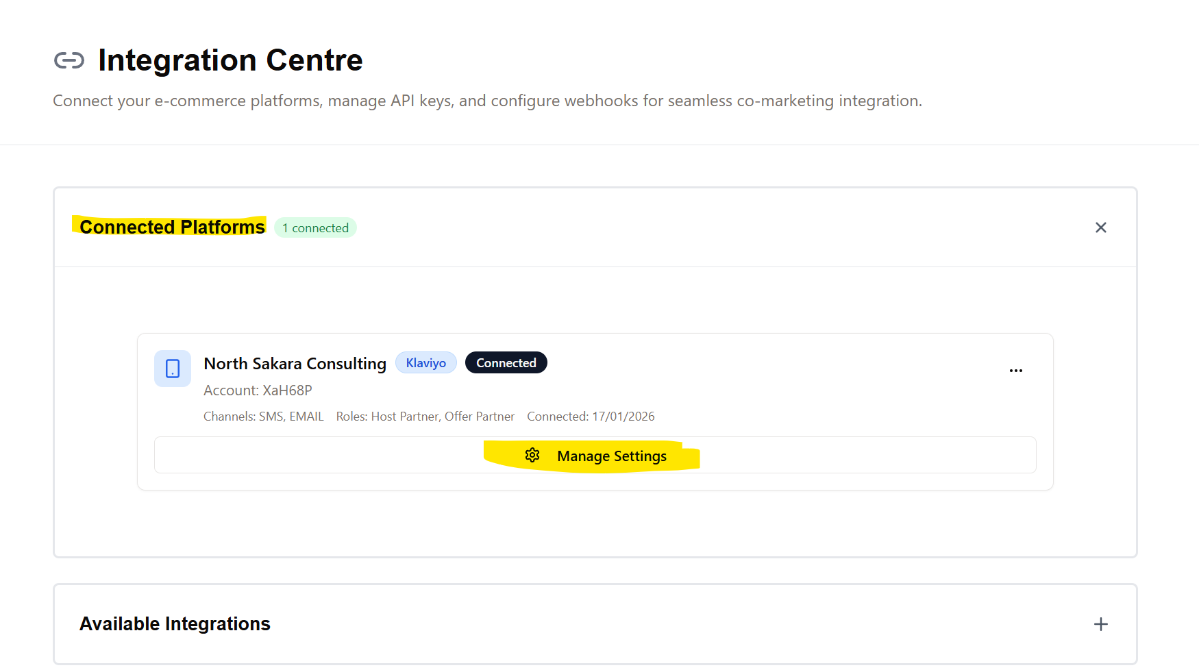This screenshot has height=670, width=1199.
Task: Click the dark Connected status badge
Action: click(506, 363)
